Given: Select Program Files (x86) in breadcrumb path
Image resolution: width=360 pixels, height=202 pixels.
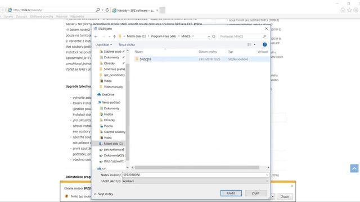Looking at the screenshot, I should tap(164, 36).
